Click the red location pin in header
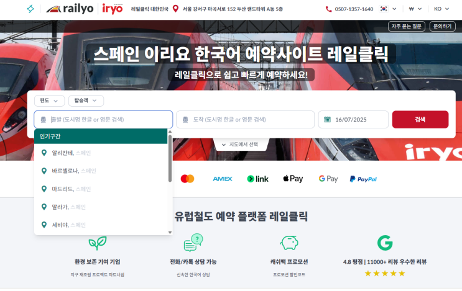This screenshot has height=291, width=462. 175,9
